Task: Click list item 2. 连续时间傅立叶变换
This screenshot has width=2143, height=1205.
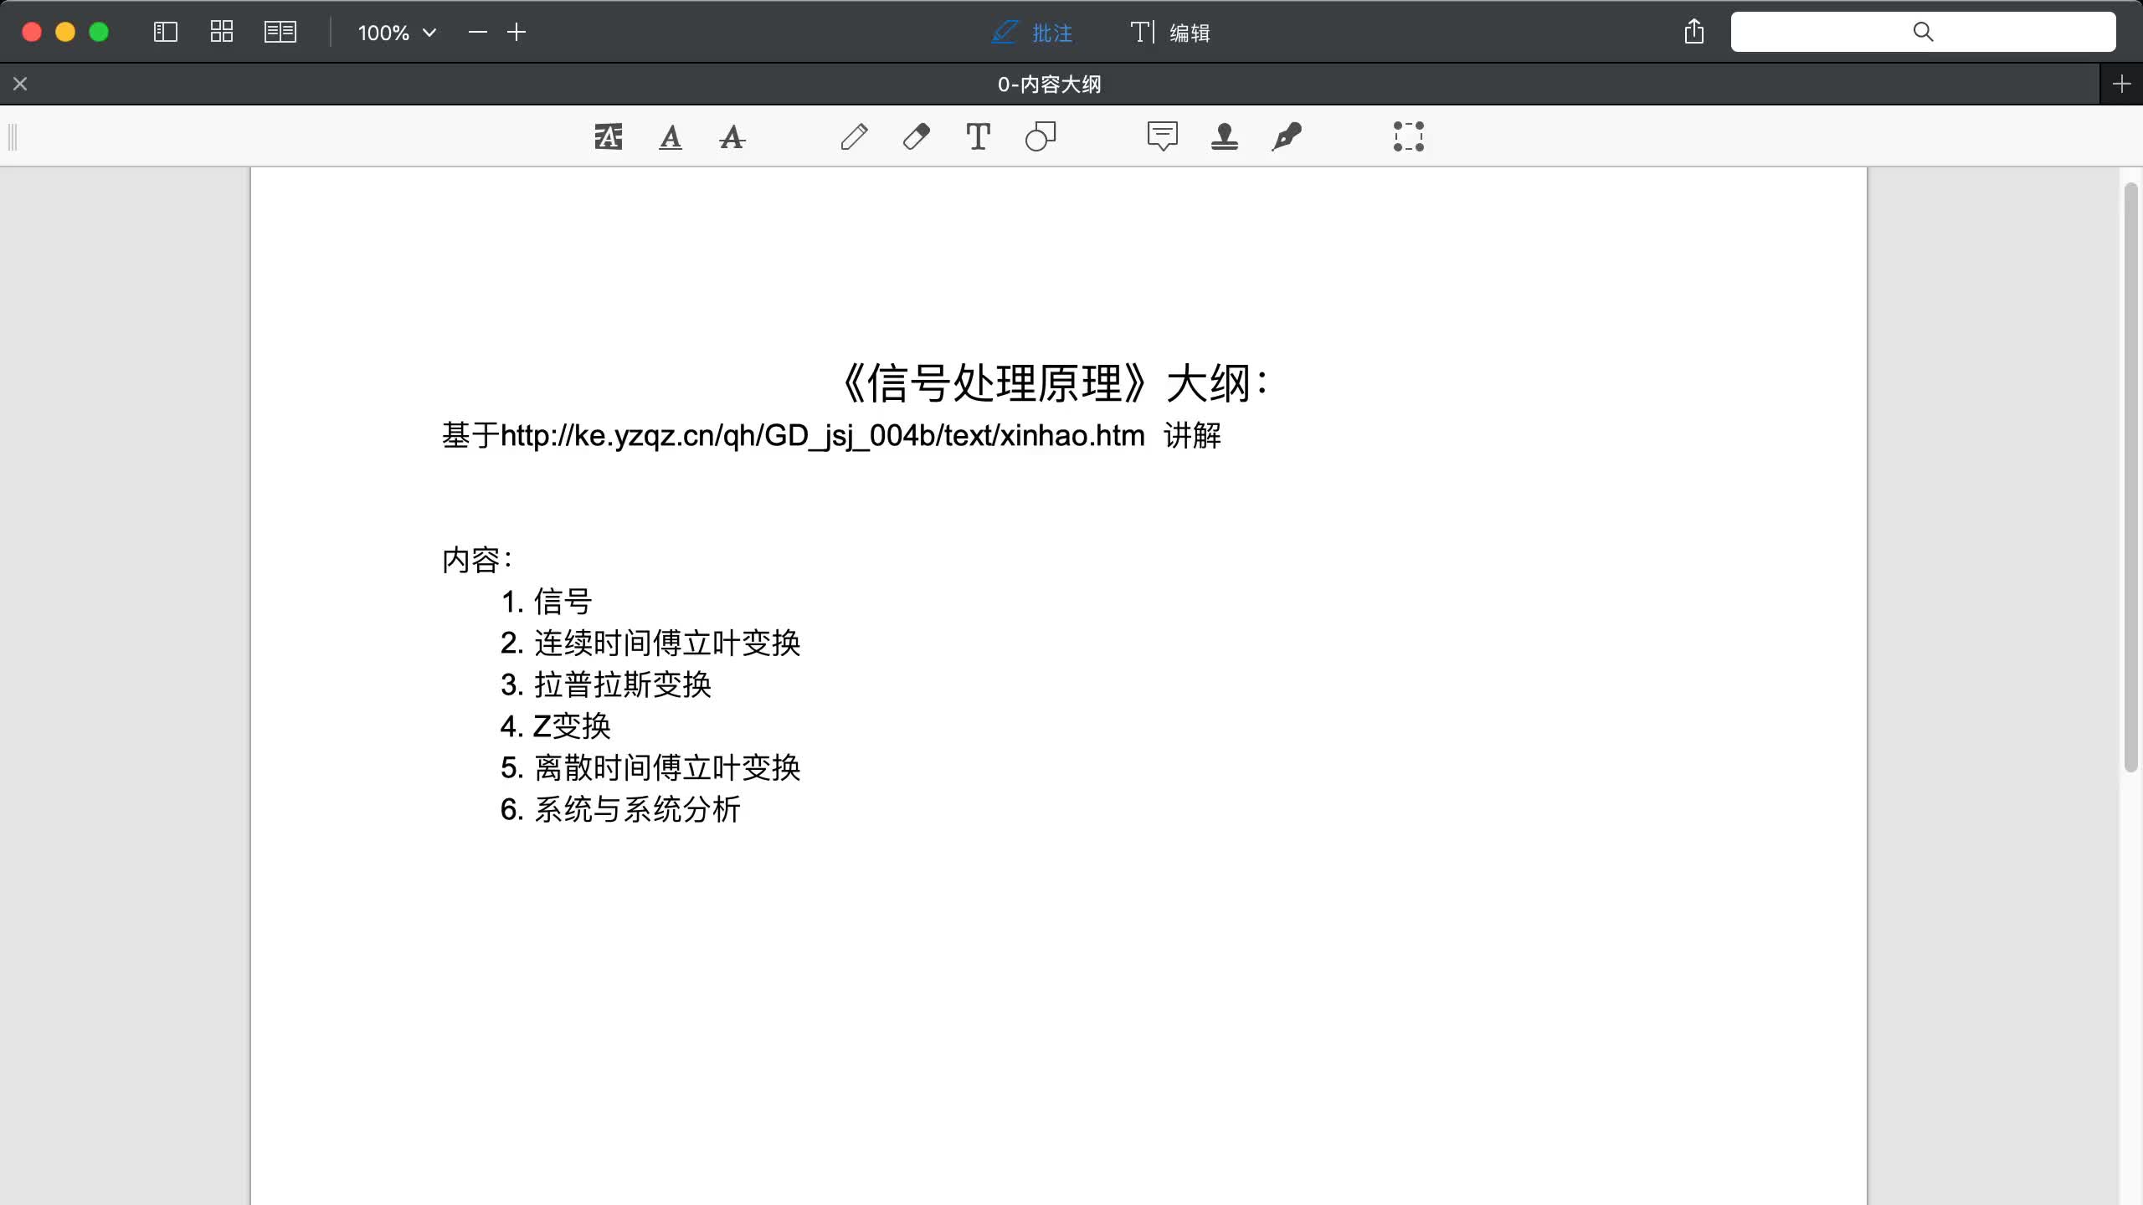Action: point(650,643)
